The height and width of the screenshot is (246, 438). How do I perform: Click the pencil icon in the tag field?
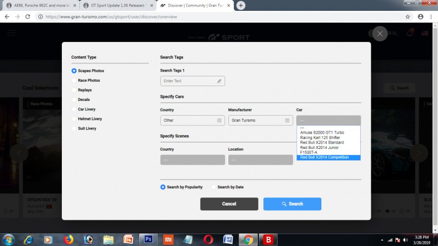pos(220,81)
